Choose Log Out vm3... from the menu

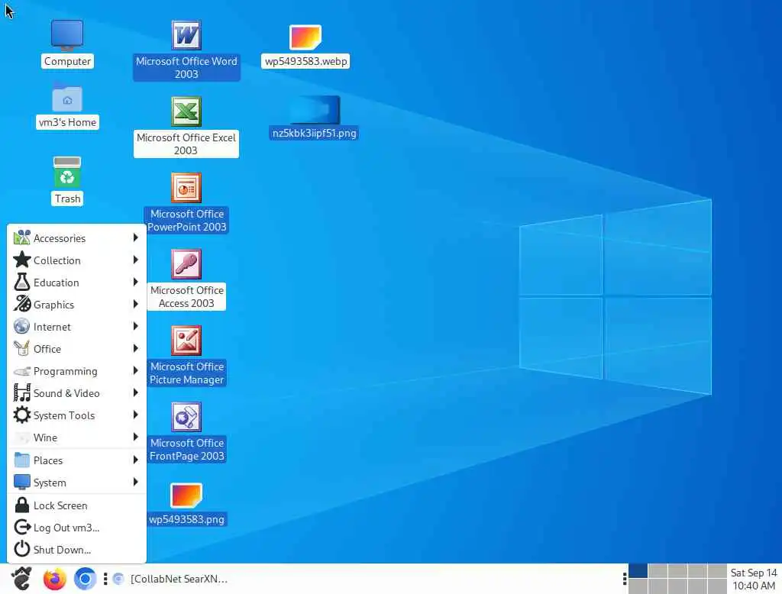(x=77, y=527)
